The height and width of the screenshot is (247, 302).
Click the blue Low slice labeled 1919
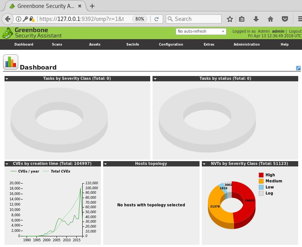[223, 188]
